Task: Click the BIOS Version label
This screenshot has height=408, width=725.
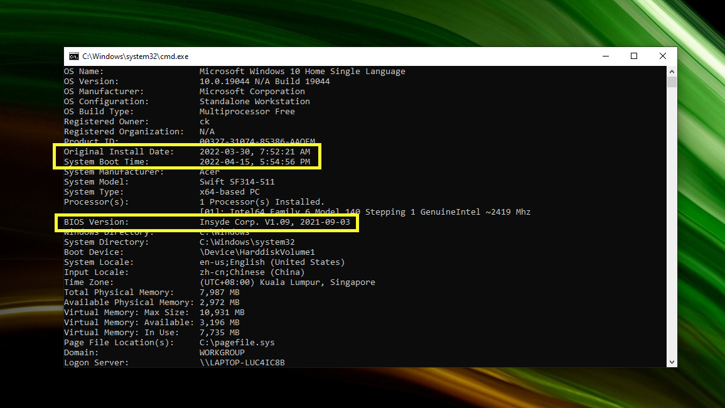Action: tap(96, 222)
